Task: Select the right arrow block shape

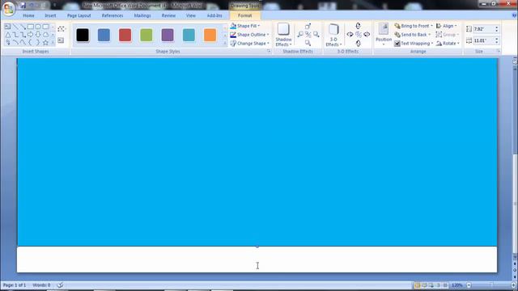Action: [x=31, y=34]
